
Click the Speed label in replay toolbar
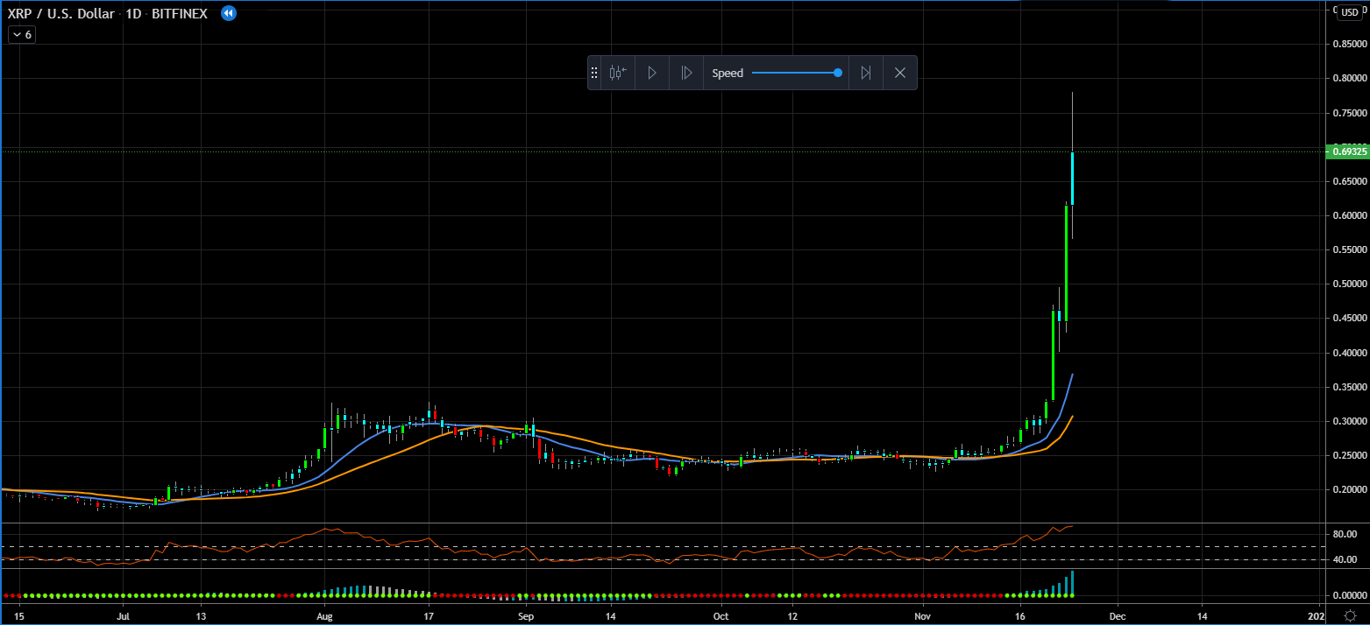coord(728,74)
